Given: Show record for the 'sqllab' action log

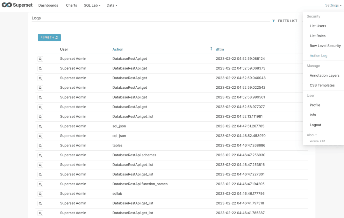Looking at the screenshot, I should [40, 194].
